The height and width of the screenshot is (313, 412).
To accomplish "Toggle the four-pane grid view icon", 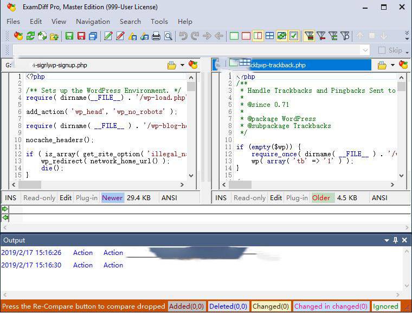I will tap(270, 36).
